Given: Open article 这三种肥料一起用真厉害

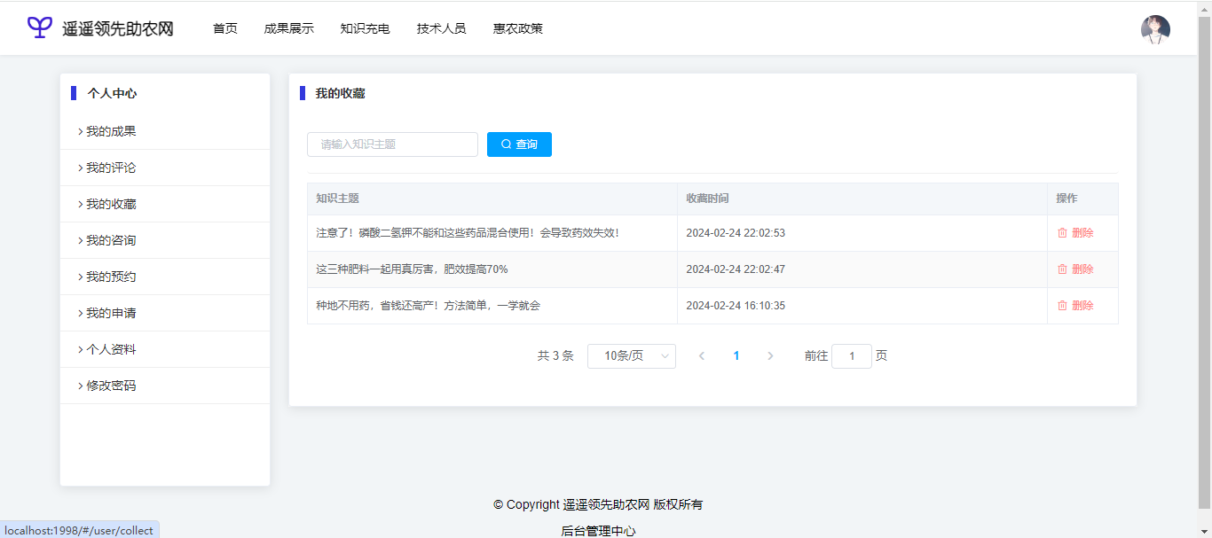Looking at the screenshot, I should tap(412, 269).
